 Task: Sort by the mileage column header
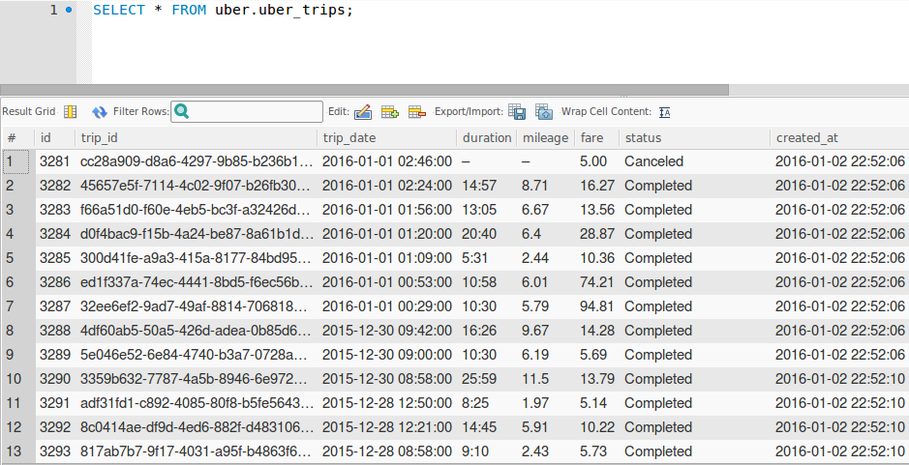546,138
